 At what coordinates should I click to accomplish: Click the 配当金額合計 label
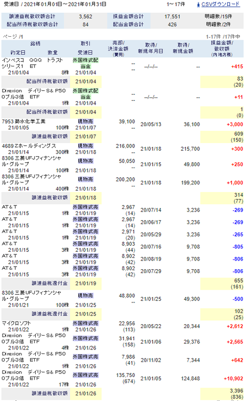[128, 25]
